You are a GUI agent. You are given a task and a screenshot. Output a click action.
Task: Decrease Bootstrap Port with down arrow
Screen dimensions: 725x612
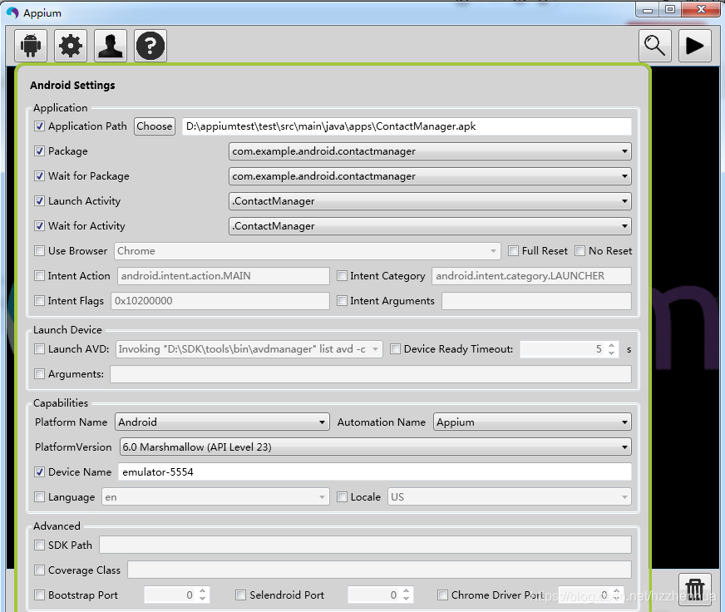pyautogui.click(x=203, y=599)
